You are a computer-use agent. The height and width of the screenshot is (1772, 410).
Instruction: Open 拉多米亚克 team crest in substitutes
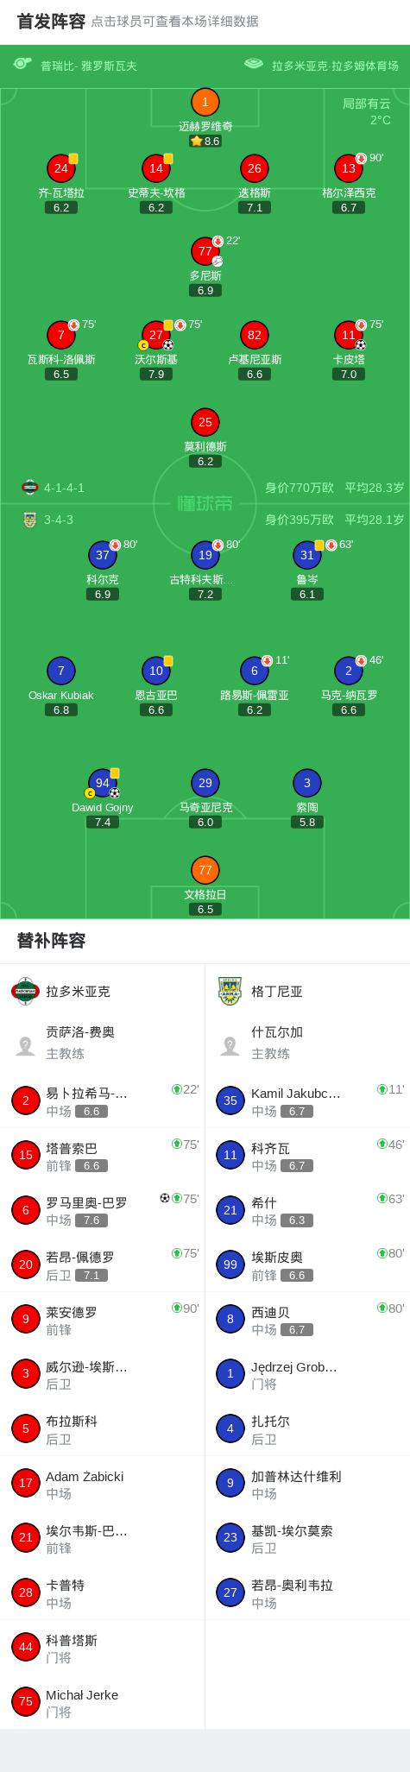coord(26,991)
